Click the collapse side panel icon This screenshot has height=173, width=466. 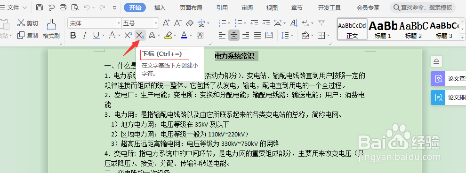point(436,61)
